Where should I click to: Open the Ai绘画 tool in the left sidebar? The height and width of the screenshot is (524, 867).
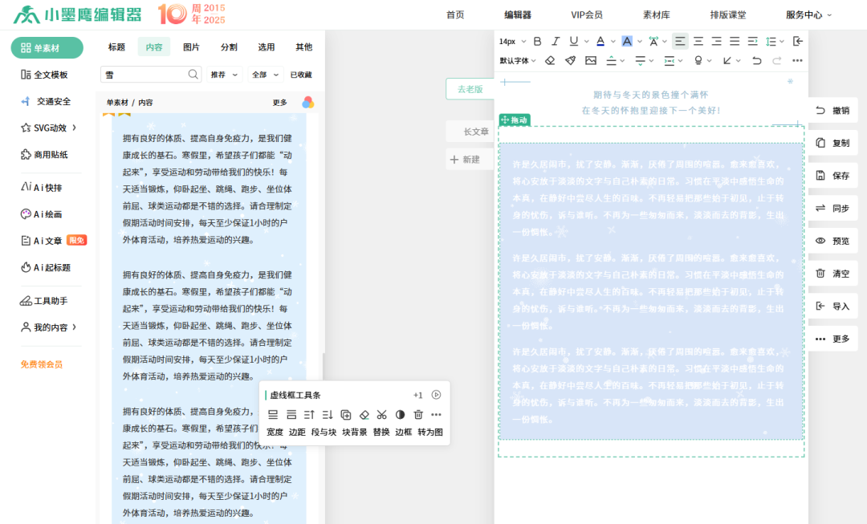tap(44, 213)
